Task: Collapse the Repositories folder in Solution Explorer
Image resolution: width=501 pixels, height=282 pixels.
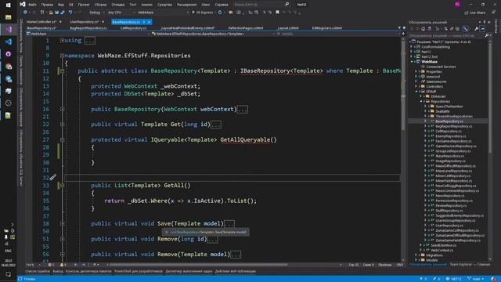Action: 421,101
